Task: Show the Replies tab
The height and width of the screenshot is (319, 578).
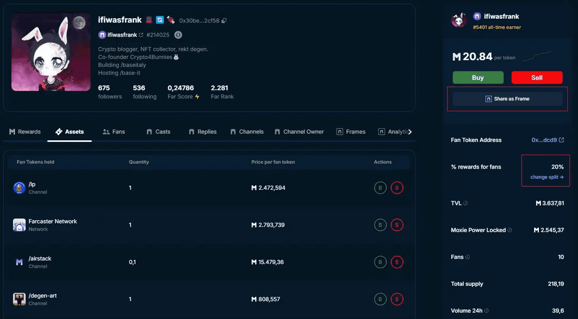Action: [203, 132]
